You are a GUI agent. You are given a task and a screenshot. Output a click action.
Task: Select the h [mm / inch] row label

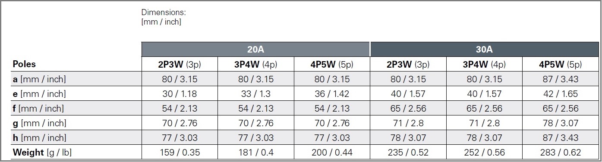click(39, 137)
